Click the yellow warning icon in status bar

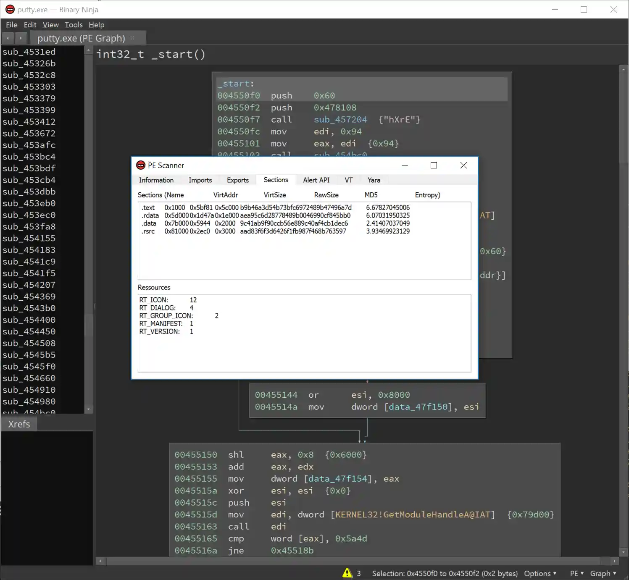coord(347,573)
